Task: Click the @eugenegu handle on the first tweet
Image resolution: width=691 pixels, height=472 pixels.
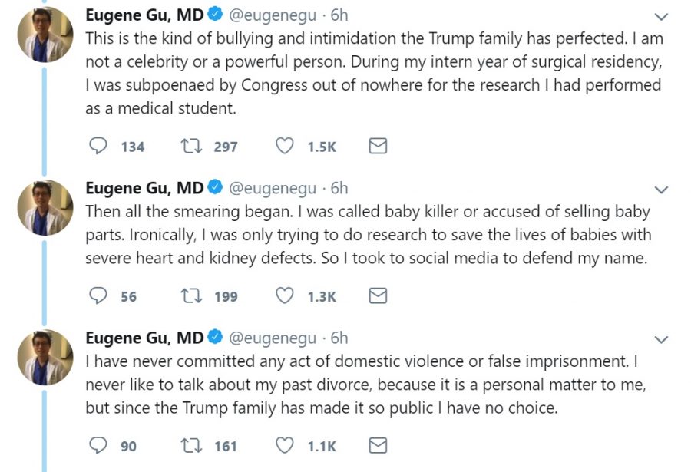Action: pos(273,14)
